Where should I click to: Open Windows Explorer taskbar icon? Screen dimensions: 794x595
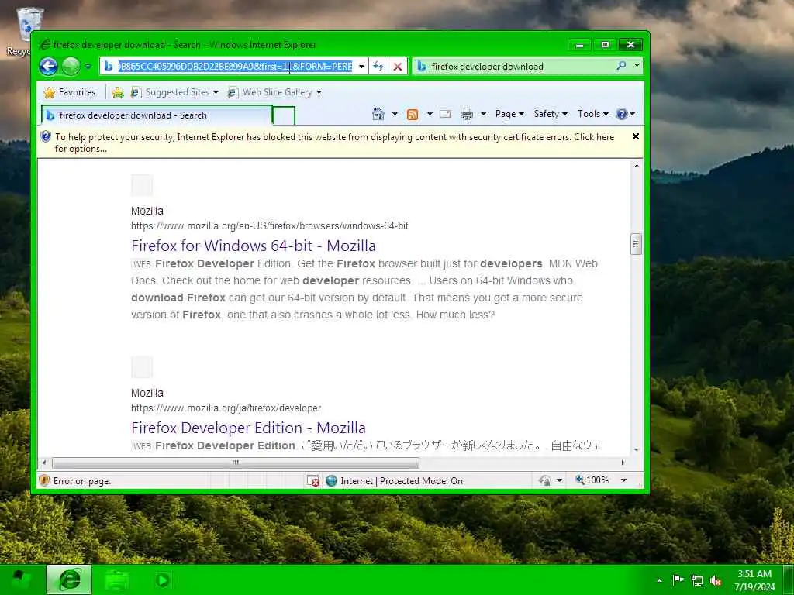(x=116, y=580)
